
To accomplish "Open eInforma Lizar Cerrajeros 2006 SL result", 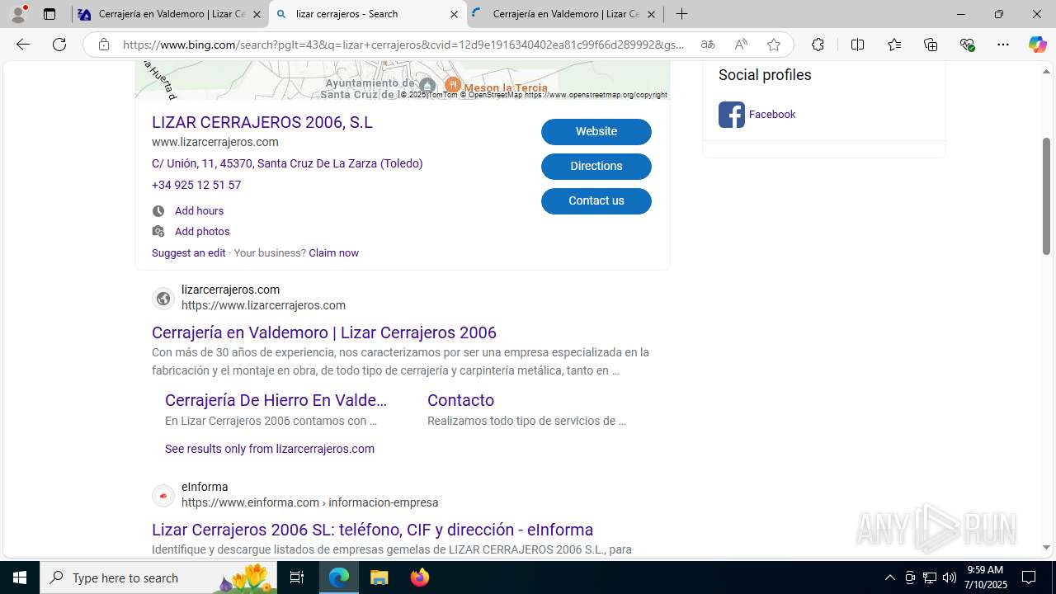I will [372, 530].
